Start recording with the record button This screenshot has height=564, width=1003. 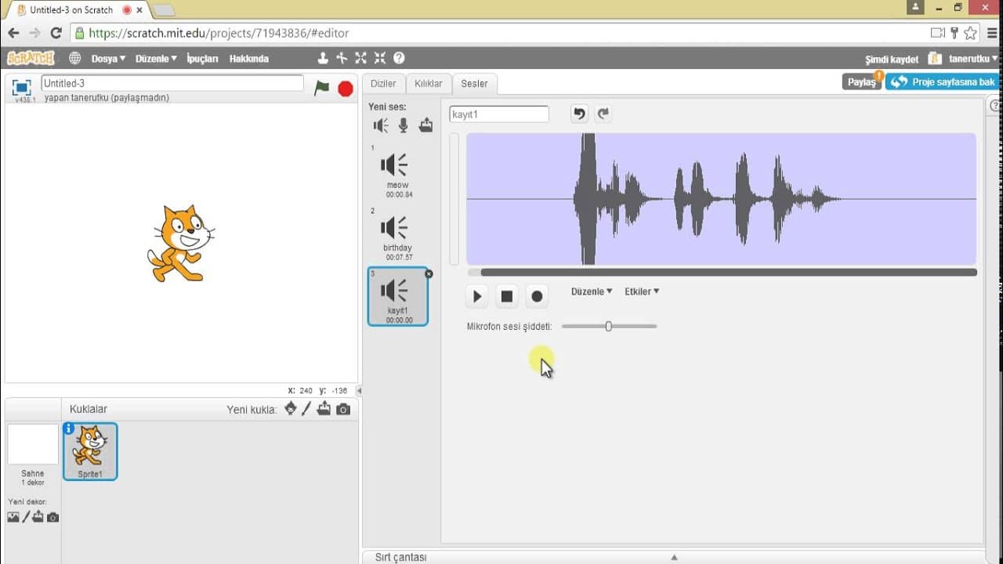tap(537, 296)
